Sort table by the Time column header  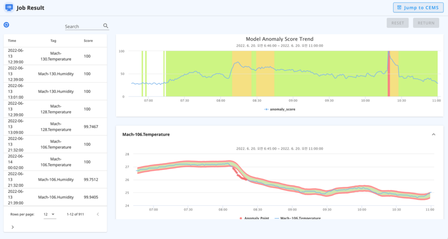(12, 41)
